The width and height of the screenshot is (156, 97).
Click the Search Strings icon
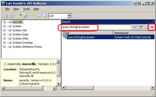(x=146, y=27)
